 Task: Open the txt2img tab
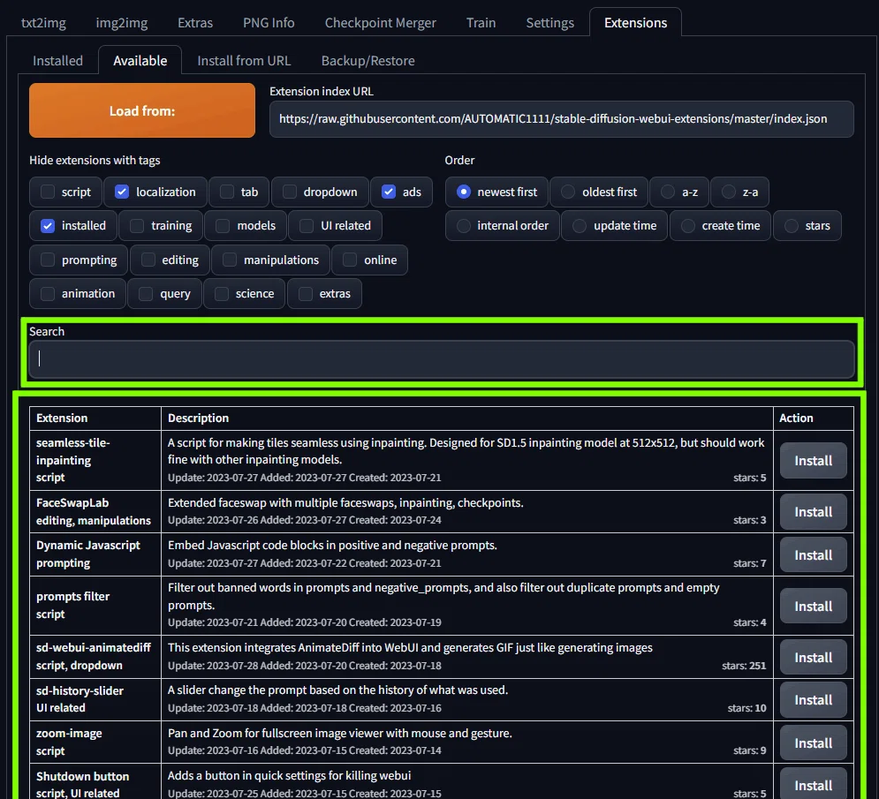point(43,22)
